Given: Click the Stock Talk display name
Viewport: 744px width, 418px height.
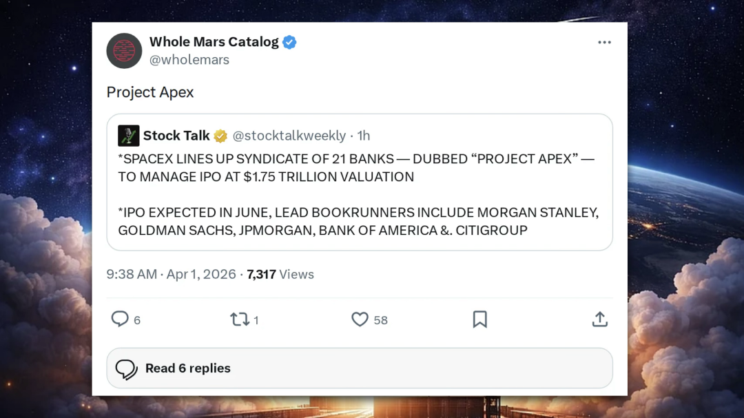Looking at the screenshot, I should click(176, 136).
